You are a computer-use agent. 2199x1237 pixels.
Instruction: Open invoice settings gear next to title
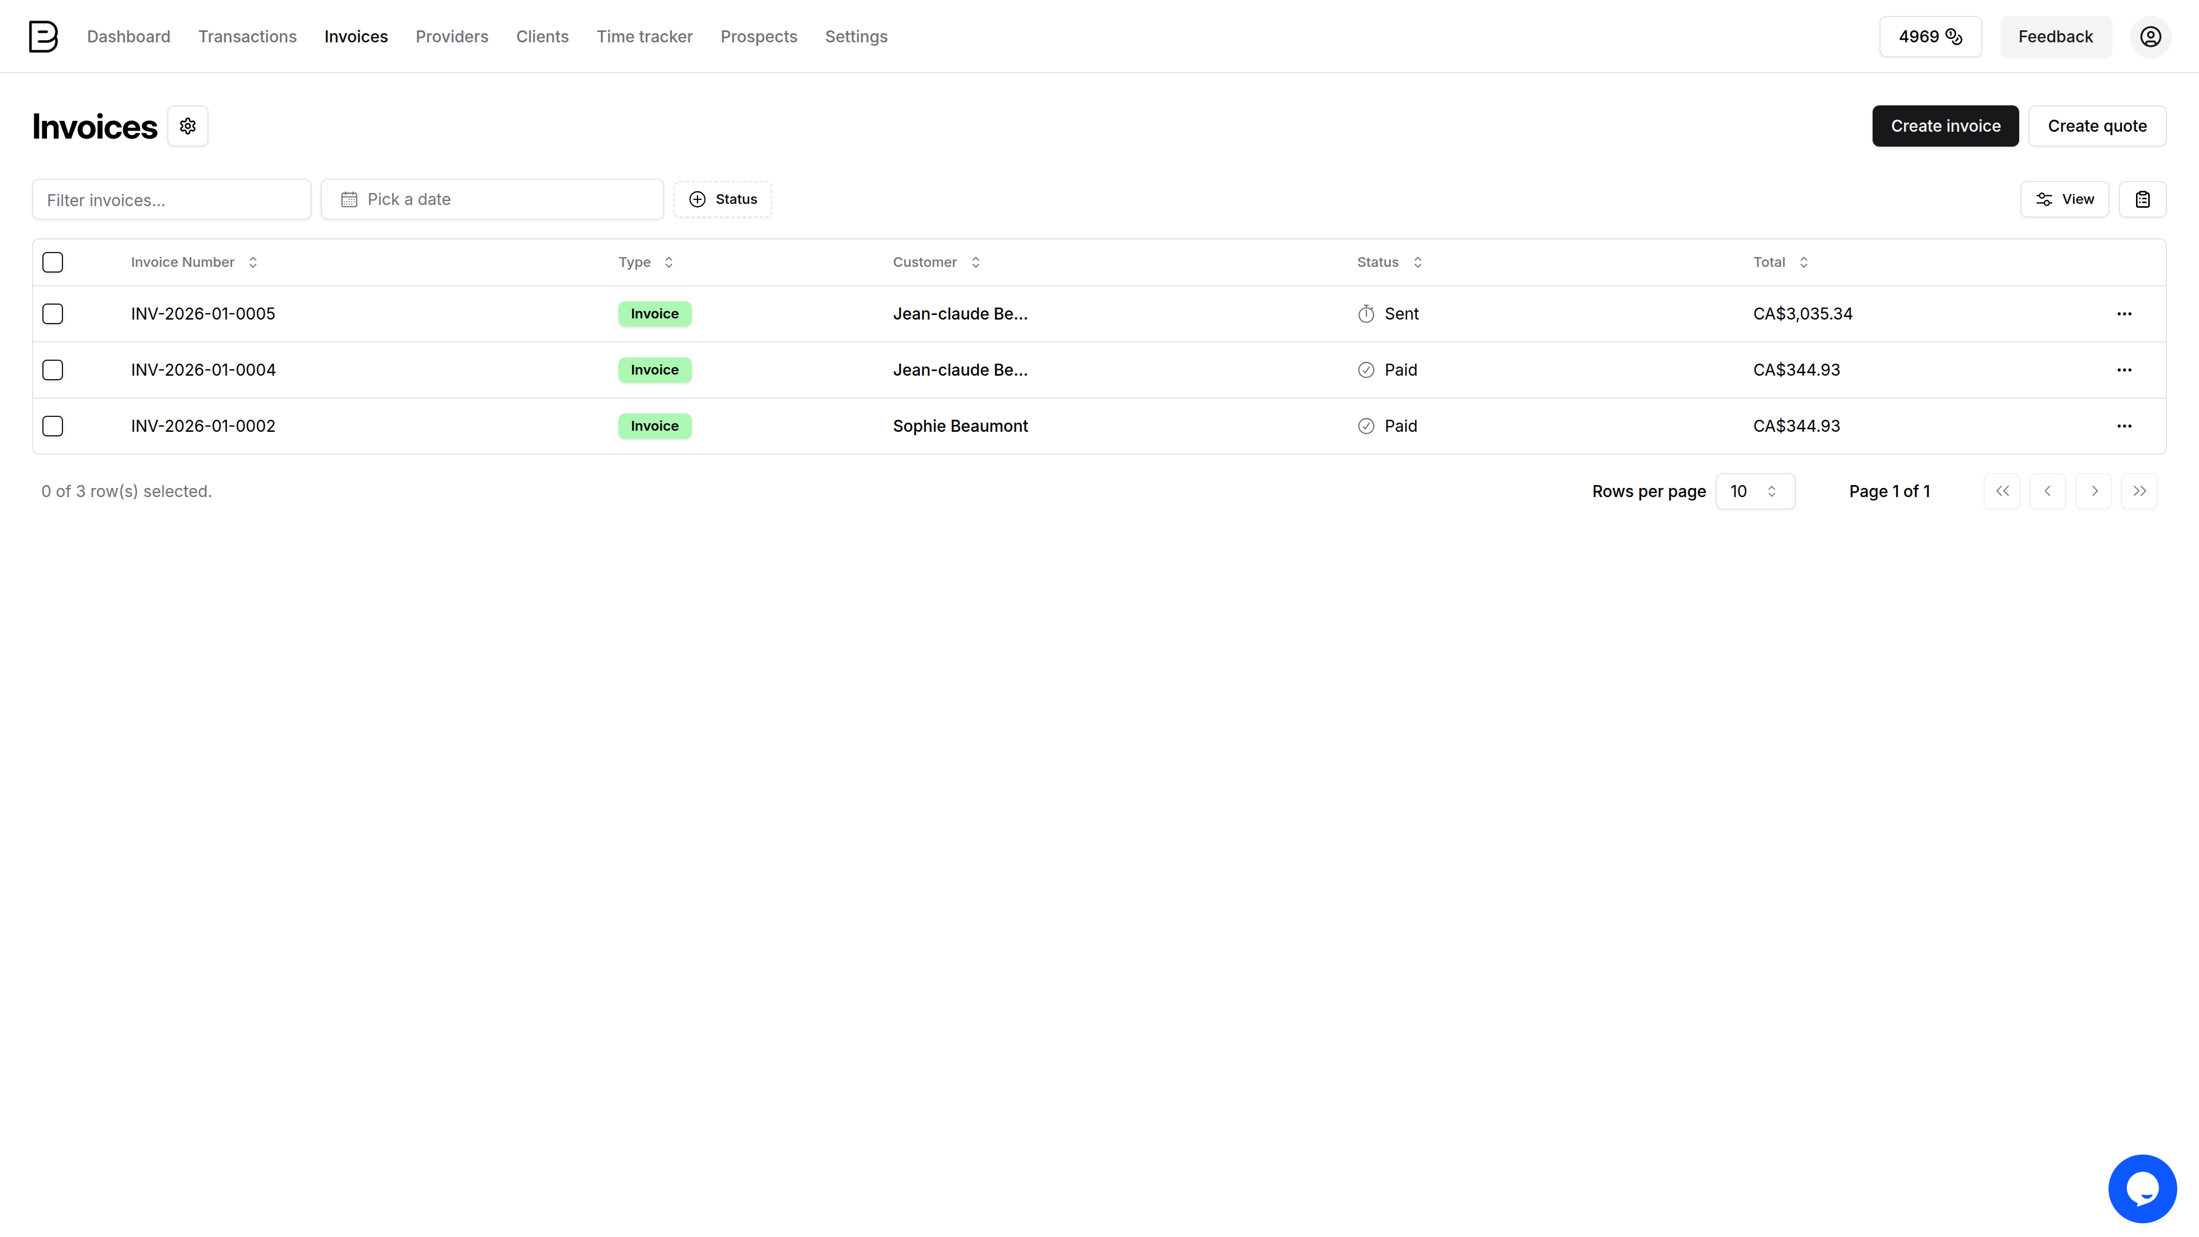[188, 127]
